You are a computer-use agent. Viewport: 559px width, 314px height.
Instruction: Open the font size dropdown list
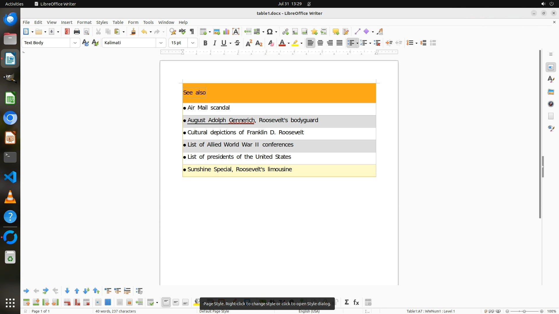tap(193, 43)
